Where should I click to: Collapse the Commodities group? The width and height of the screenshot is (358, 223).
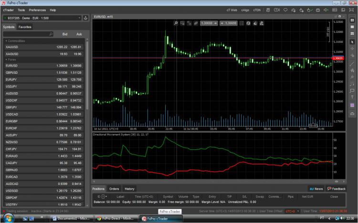pos(15,41)
